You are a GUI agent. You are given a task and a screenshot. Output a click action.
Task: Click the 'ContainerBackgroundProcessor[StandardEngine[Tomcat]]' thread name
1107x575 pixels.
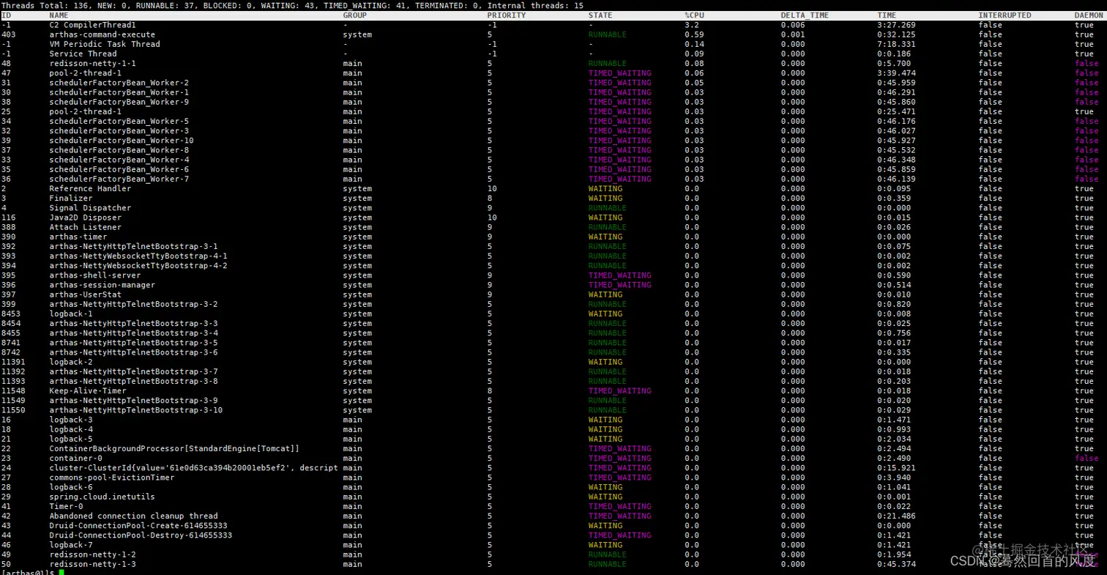click(175, 448)
